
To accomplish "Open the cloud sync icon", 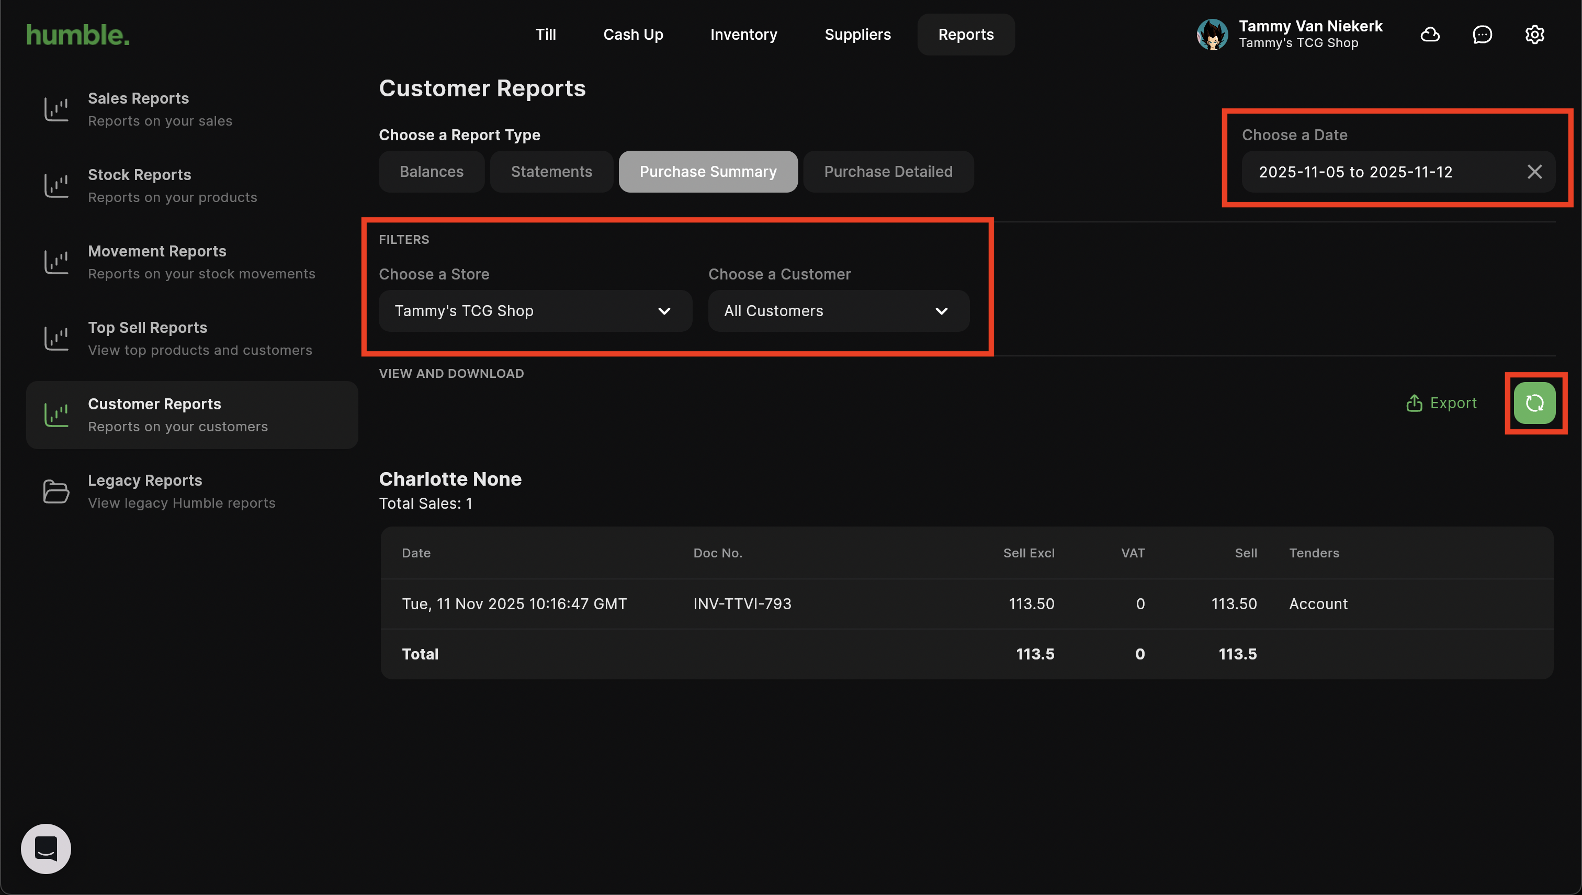I will (x=1430, y=35).
